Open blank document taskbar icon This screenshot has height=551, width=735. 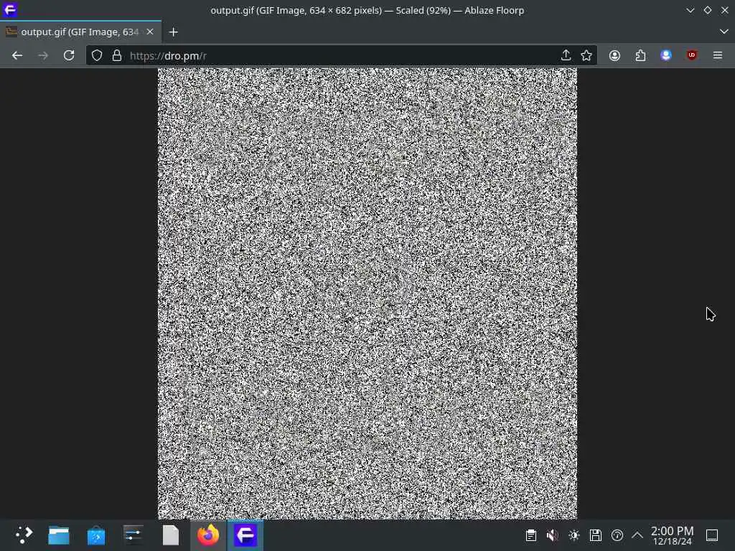coord(171,535)
